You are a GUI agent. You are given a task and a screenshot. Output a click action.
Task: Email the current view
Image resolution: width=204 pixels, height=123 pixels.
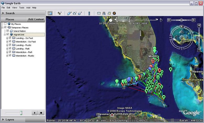pyautogui.click(x=99, y=13)
